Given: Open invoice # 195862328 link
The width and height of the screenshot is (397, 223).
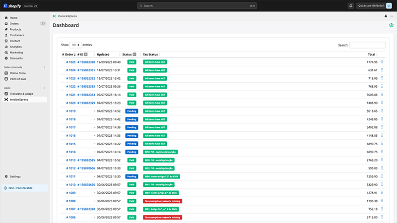Looking at the screenshot, I should tap(86, 209).
